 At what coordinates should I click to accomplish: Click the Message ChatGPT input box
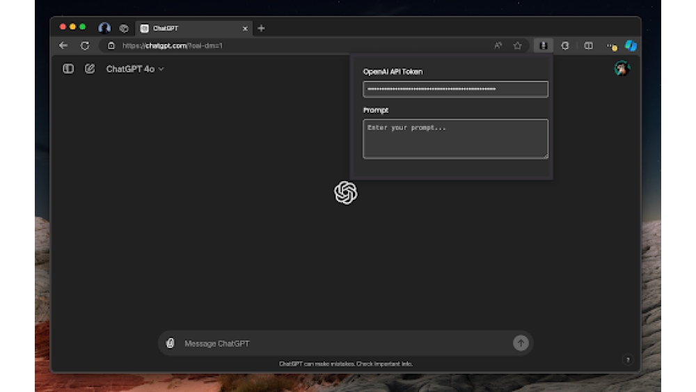pos(346,343)
